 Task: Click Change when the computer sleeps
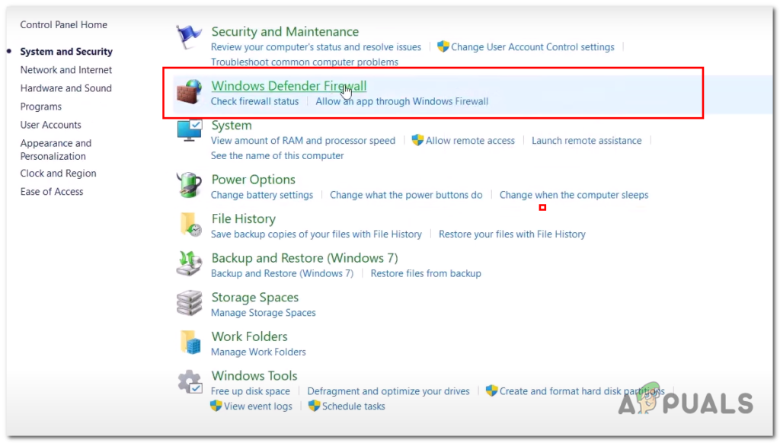tap(574, 195)
